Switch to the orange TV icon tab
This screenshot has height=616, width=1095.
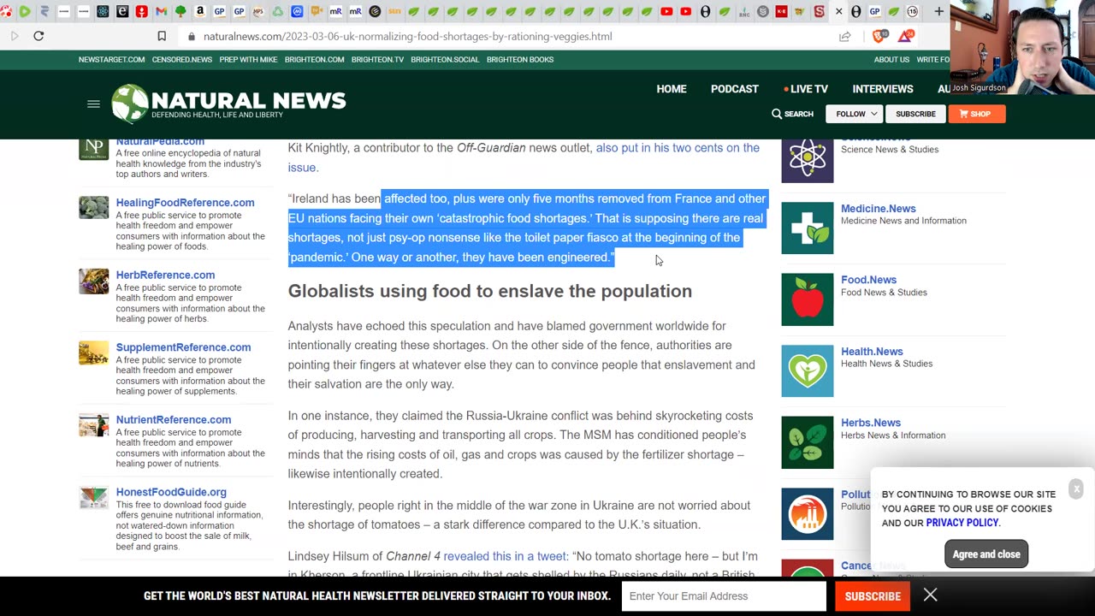317,11
